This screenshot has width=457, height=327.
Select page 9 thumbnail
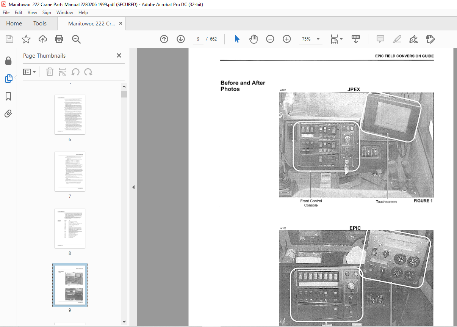click(x=70, y=285)
